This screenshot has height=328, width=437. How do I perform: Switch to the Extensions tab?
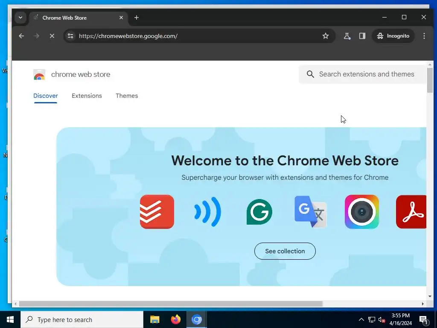[x=87, y=96]
